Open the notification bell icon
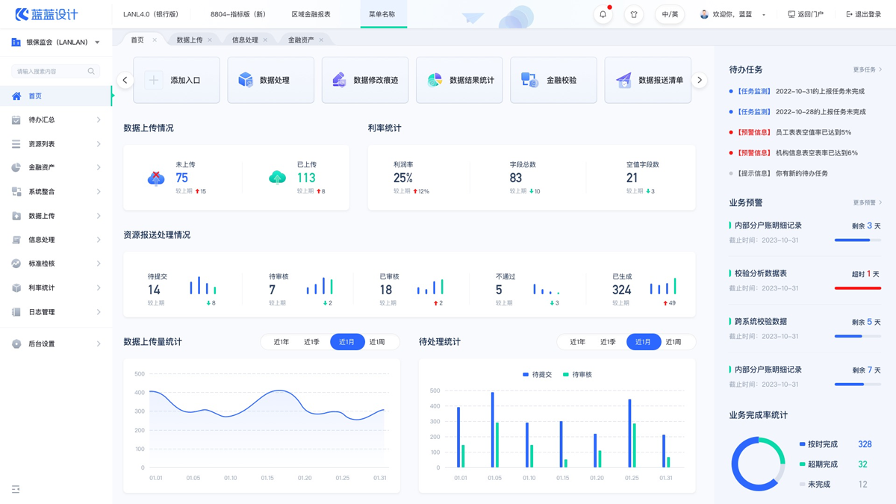The image size is (896, 504). (x=603, y=14)
